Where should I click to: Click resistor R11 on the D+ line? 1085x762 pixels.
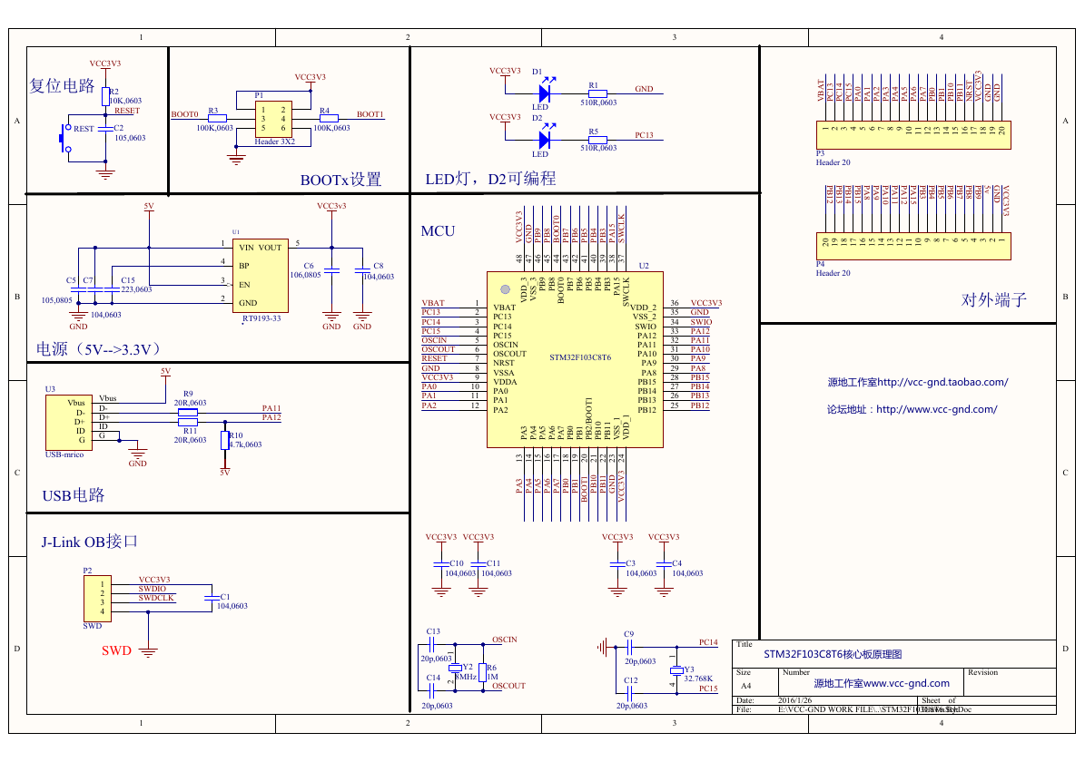pyautogui.click(x=188, y=422)
